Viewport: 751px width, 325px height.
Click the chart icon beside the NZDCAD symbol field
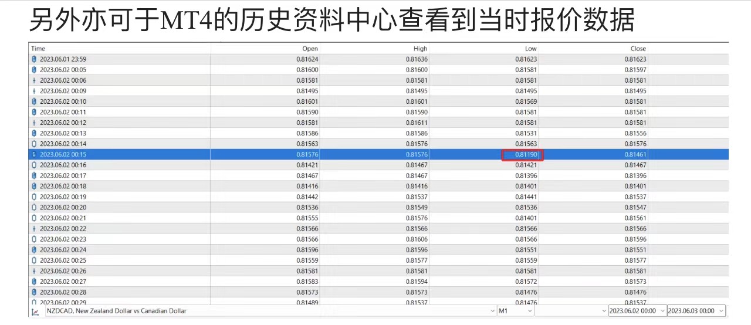35,311
